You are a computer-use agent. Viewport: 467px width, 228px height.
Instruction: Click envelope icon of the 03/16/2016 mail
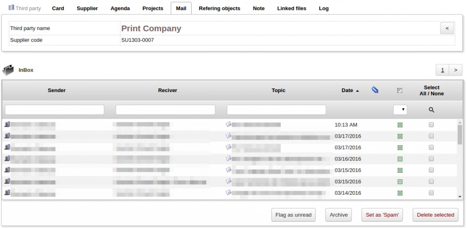coord(228,159)
